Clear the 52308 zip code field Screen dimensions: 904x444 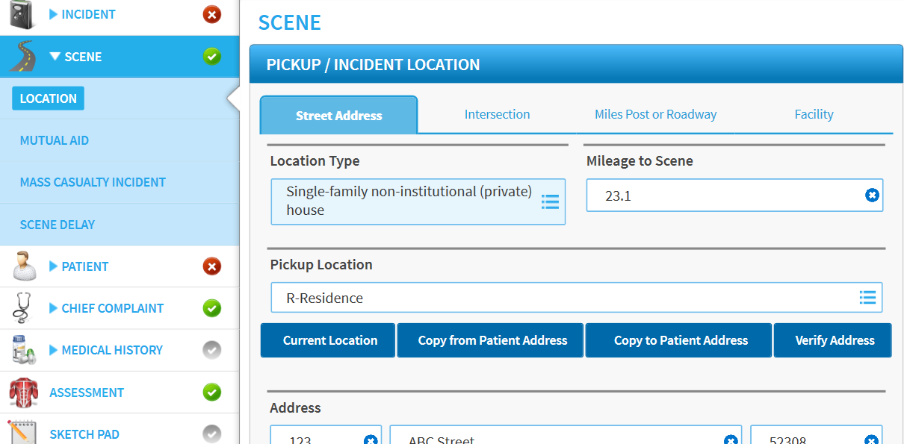pos(872,441)
